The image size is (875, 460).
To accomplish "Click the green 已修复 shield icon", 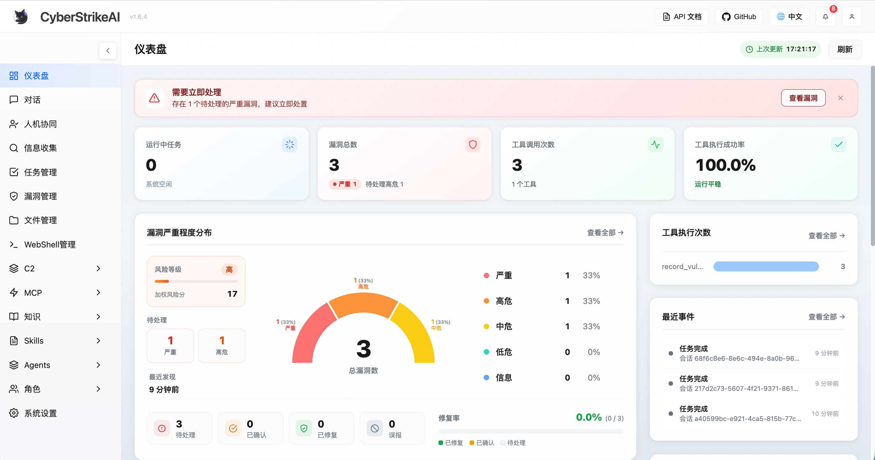I will click(304, 428).
